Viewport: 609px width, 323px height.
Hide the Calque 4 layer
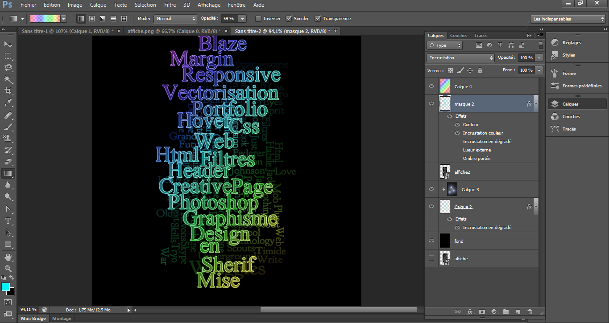point(431,86)
